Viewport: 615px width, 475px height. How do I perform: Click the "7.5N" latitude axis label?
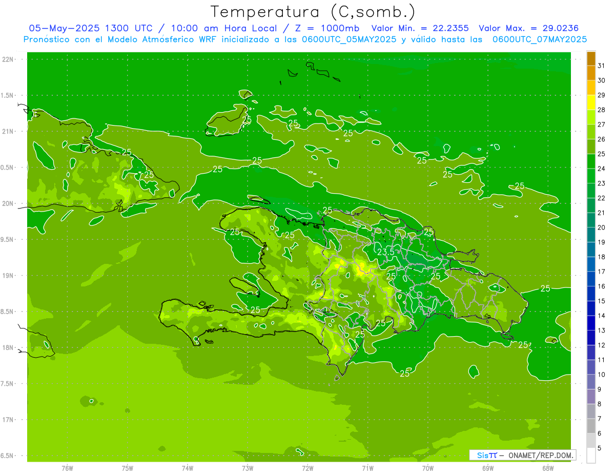point(8,384)
